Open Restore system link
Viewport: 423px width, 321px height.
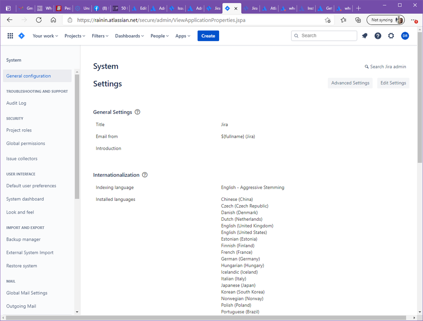click(22, 266)
